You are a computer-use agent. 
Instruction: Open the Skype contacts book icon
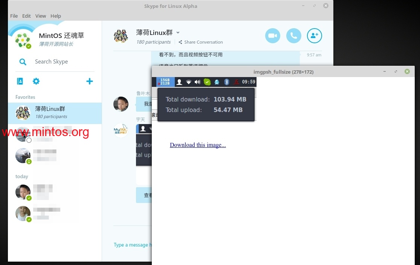[20, 81]
